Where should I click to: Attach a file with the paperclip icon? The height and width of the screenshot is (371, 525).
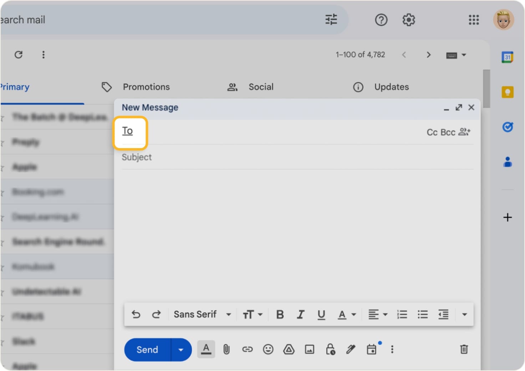tap(226, 350)
